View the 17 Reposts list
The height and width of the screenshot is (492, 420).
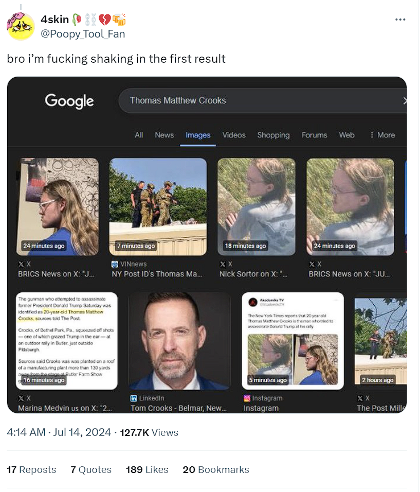(31, 469)
